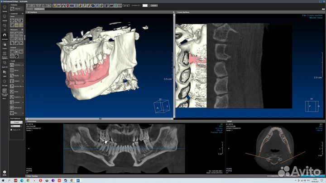
Task: Click the Order task icon
Action: coord(12,91)
